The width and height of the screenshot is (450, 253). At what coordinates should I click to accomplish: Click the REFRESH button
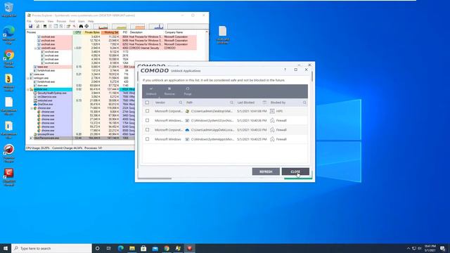[x=266, y=171]
